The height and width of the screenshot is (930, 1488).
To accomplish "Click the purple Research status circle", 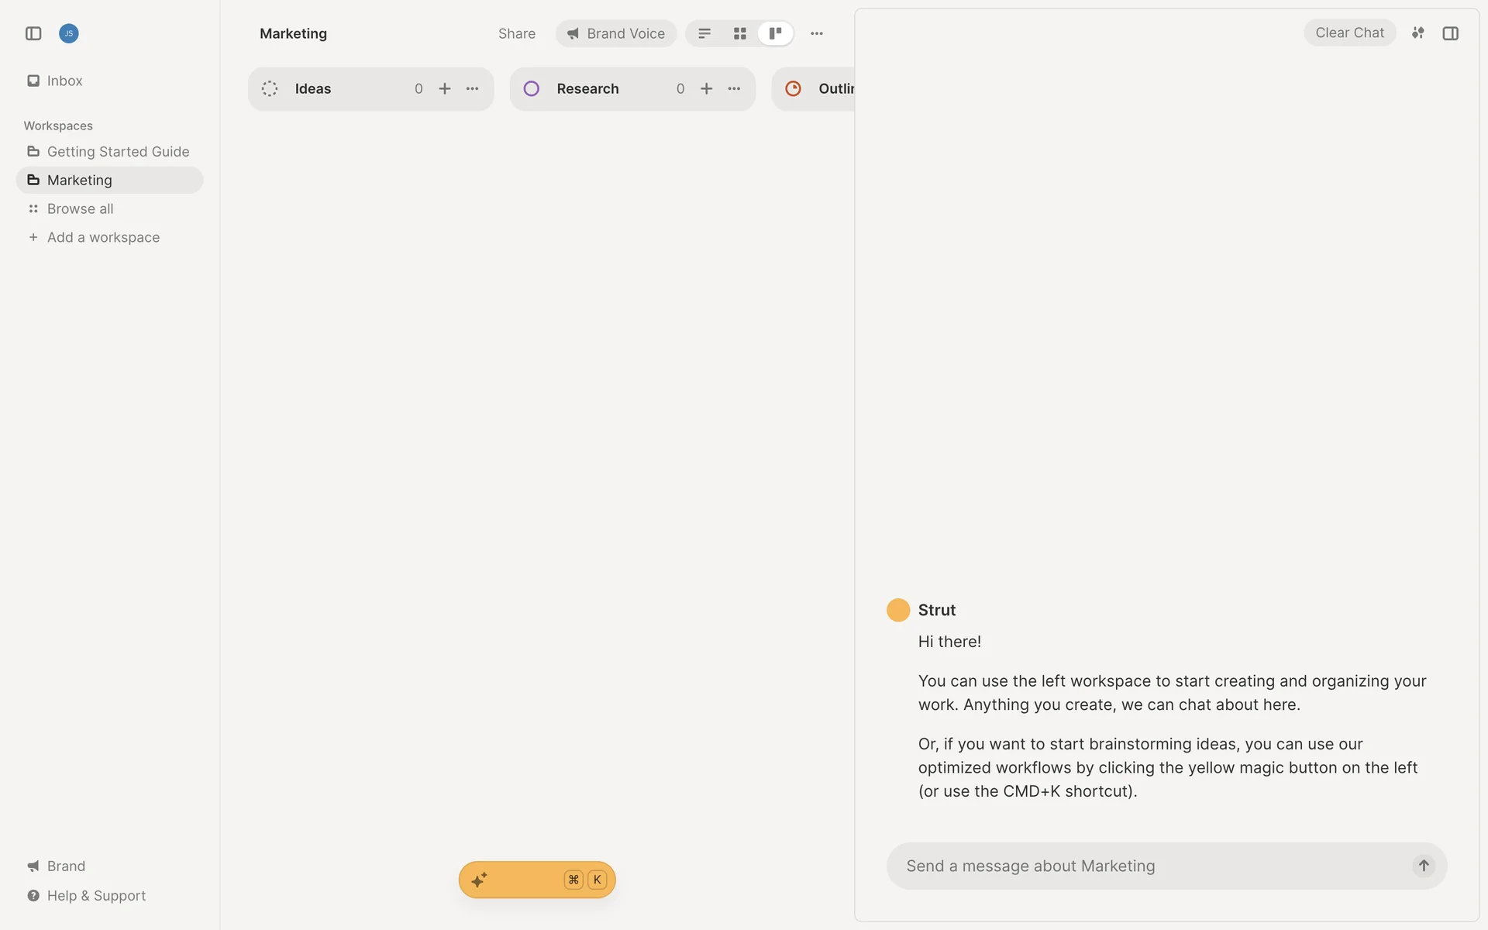I will click(532, 88).
